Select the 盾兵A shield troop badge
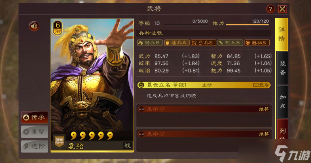Screen dimensions: 311x163 pos(176,43)
